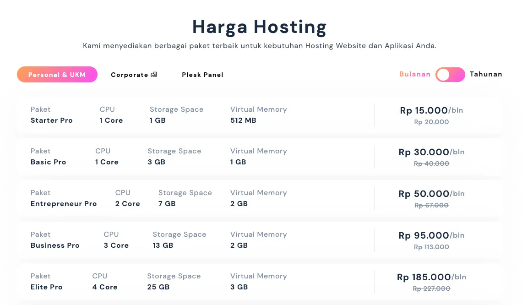Viewport: 522px width, 305px height.
Task: Toggle the Bulanan/Tahunan billing switch
Action: [x=450, y=75]
